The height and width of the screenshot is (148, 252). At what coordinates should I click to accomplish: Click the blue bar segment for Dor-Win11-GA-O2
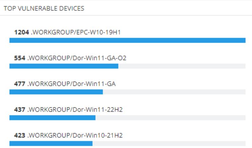tap(64, 66)
